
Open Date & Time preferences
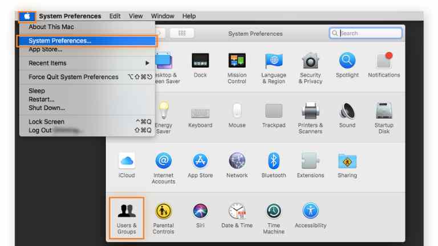pyautogui.click(x=237, y=216)
